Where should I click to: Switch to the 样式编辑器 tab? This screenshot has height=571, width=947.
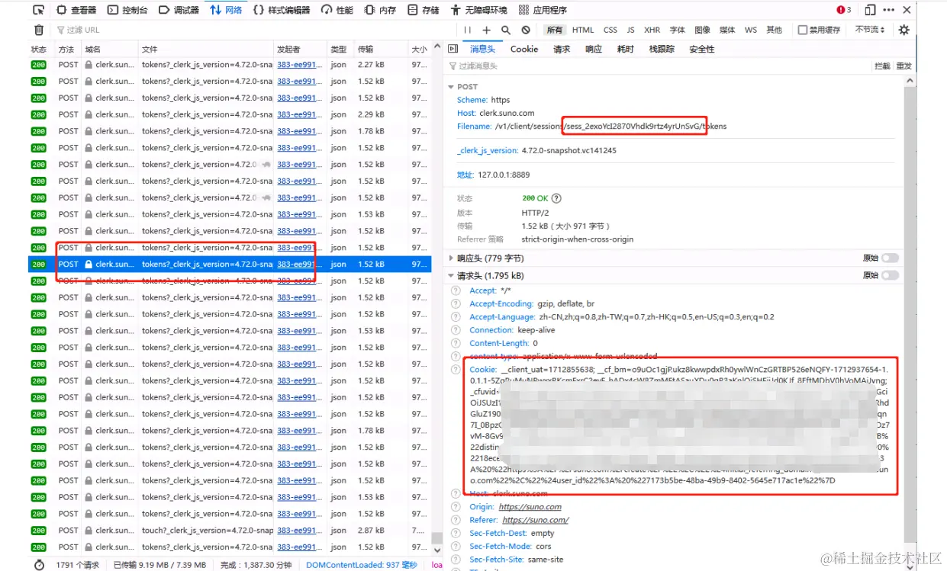click(x=282, y=10)
